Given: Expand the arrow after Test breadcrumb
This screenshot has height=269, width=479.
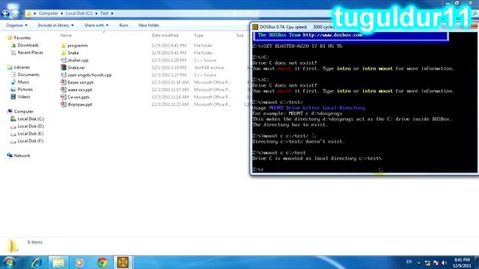Looking at the screenshot, I should click(x=112, y=13).
